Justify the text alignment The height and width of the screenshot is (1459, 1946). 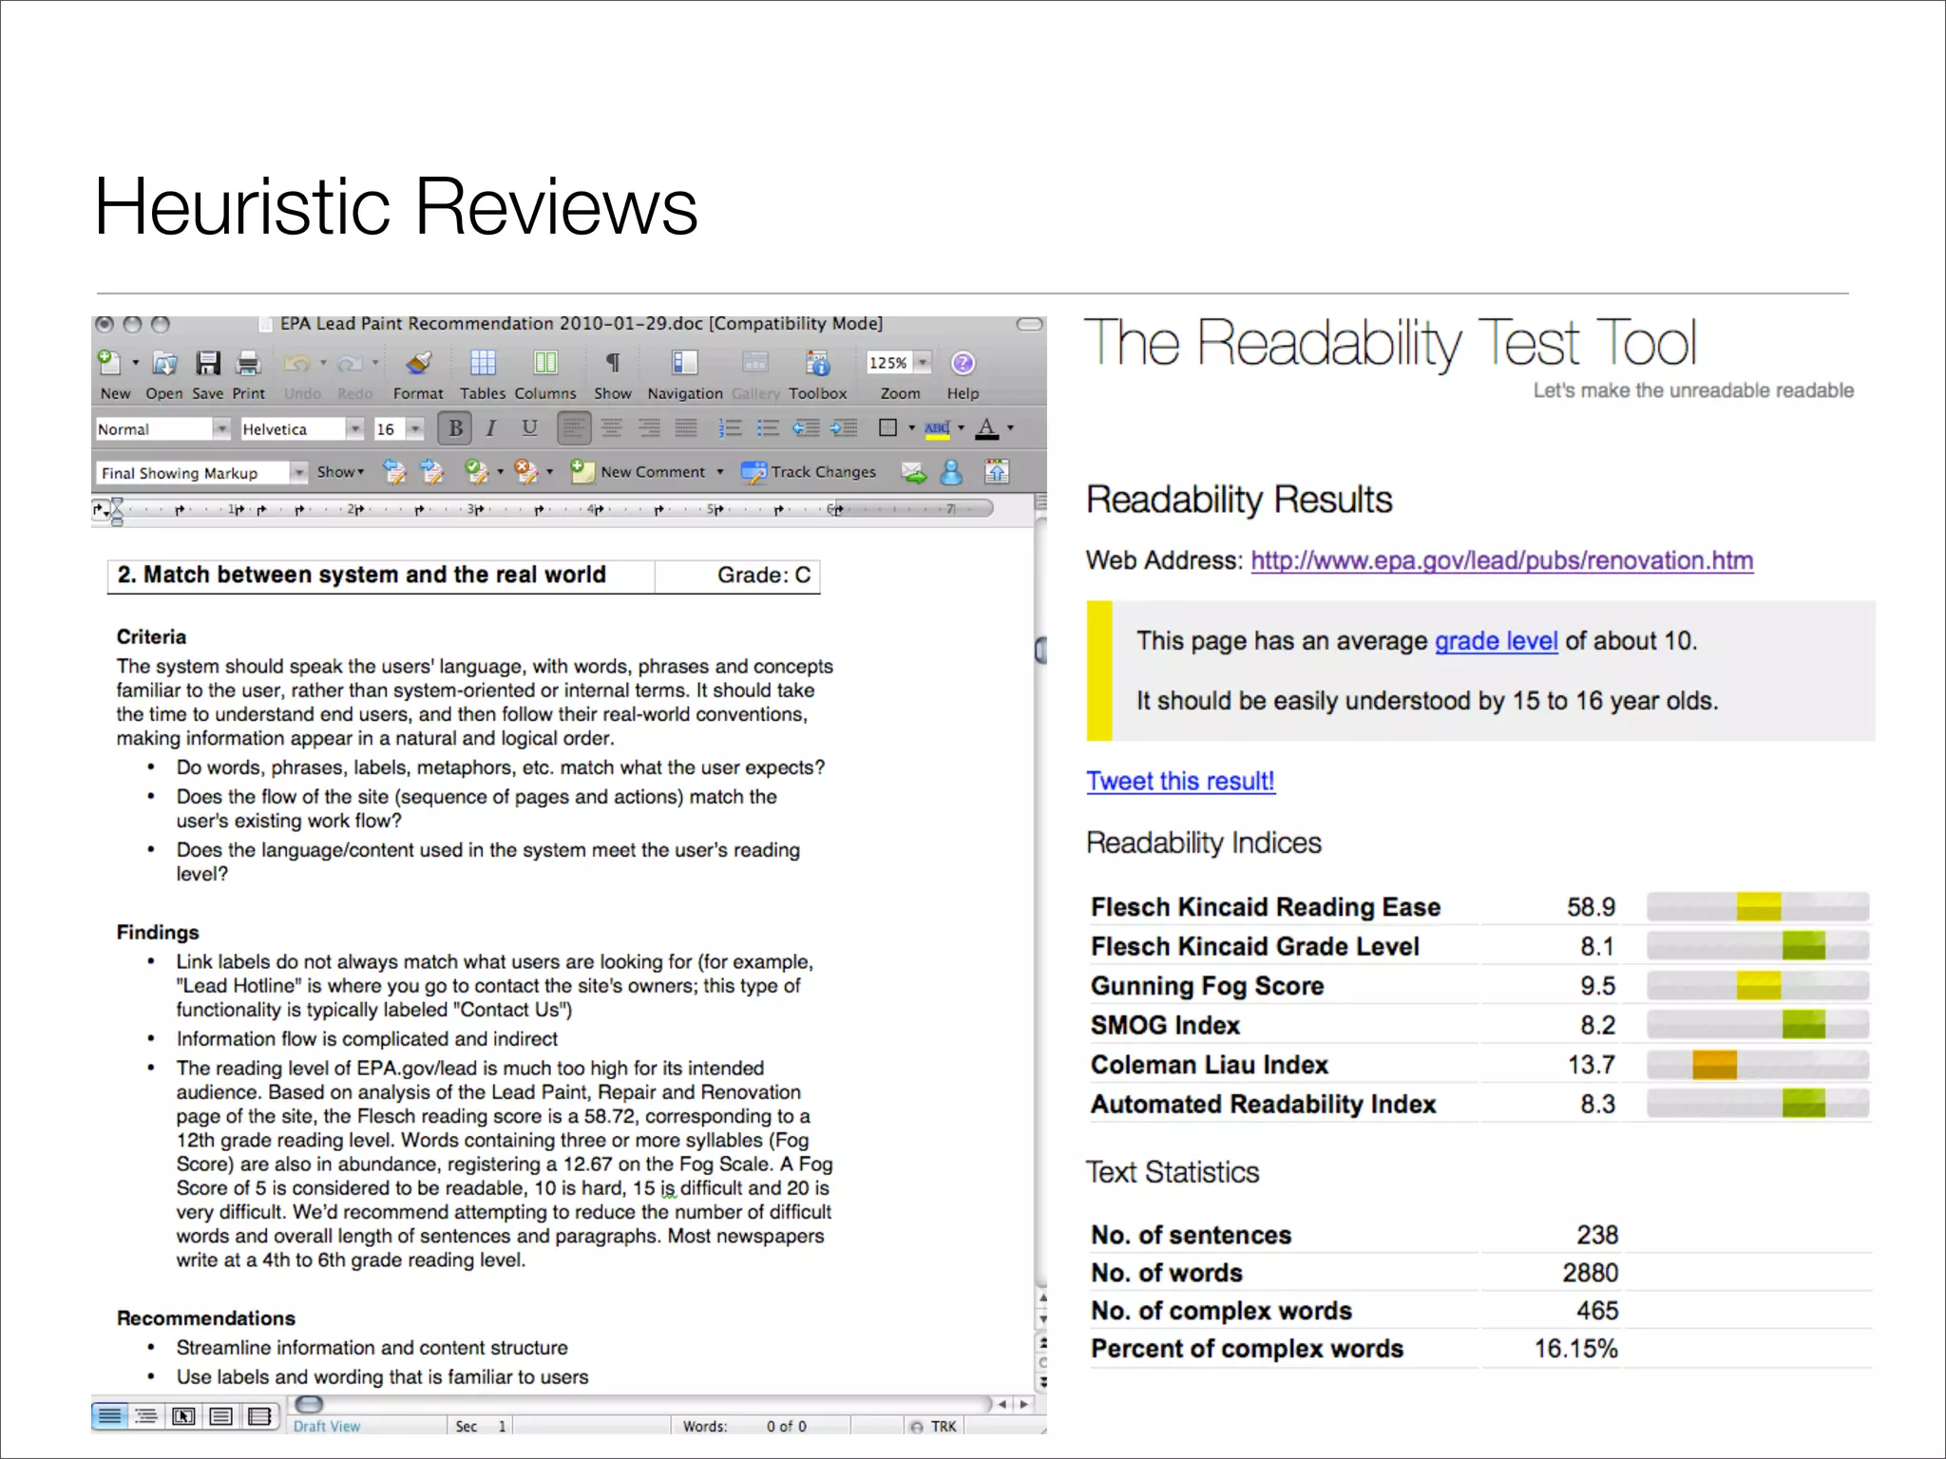click(686, 428)
